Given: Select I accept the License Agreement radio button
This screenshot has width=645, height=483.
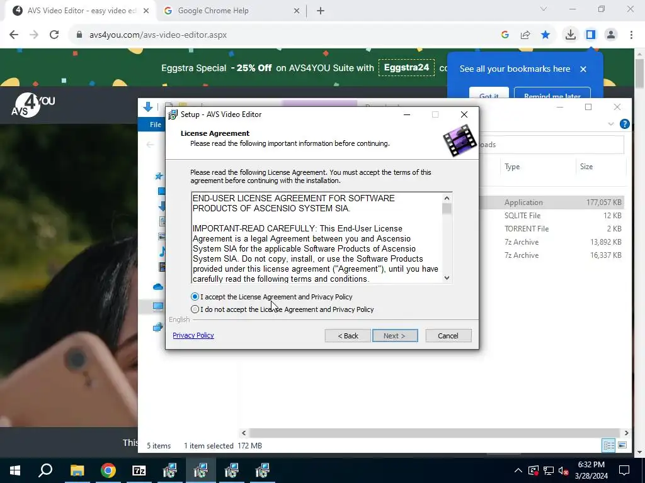Looking at the screenshot, I should pos(195,297).
